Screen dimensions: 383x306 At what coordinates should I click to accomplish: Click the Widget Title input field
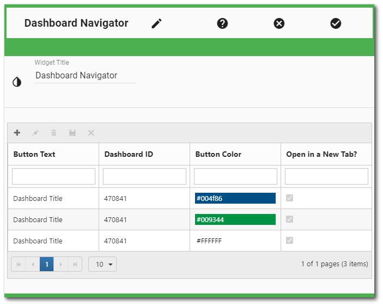coord(85,76)
